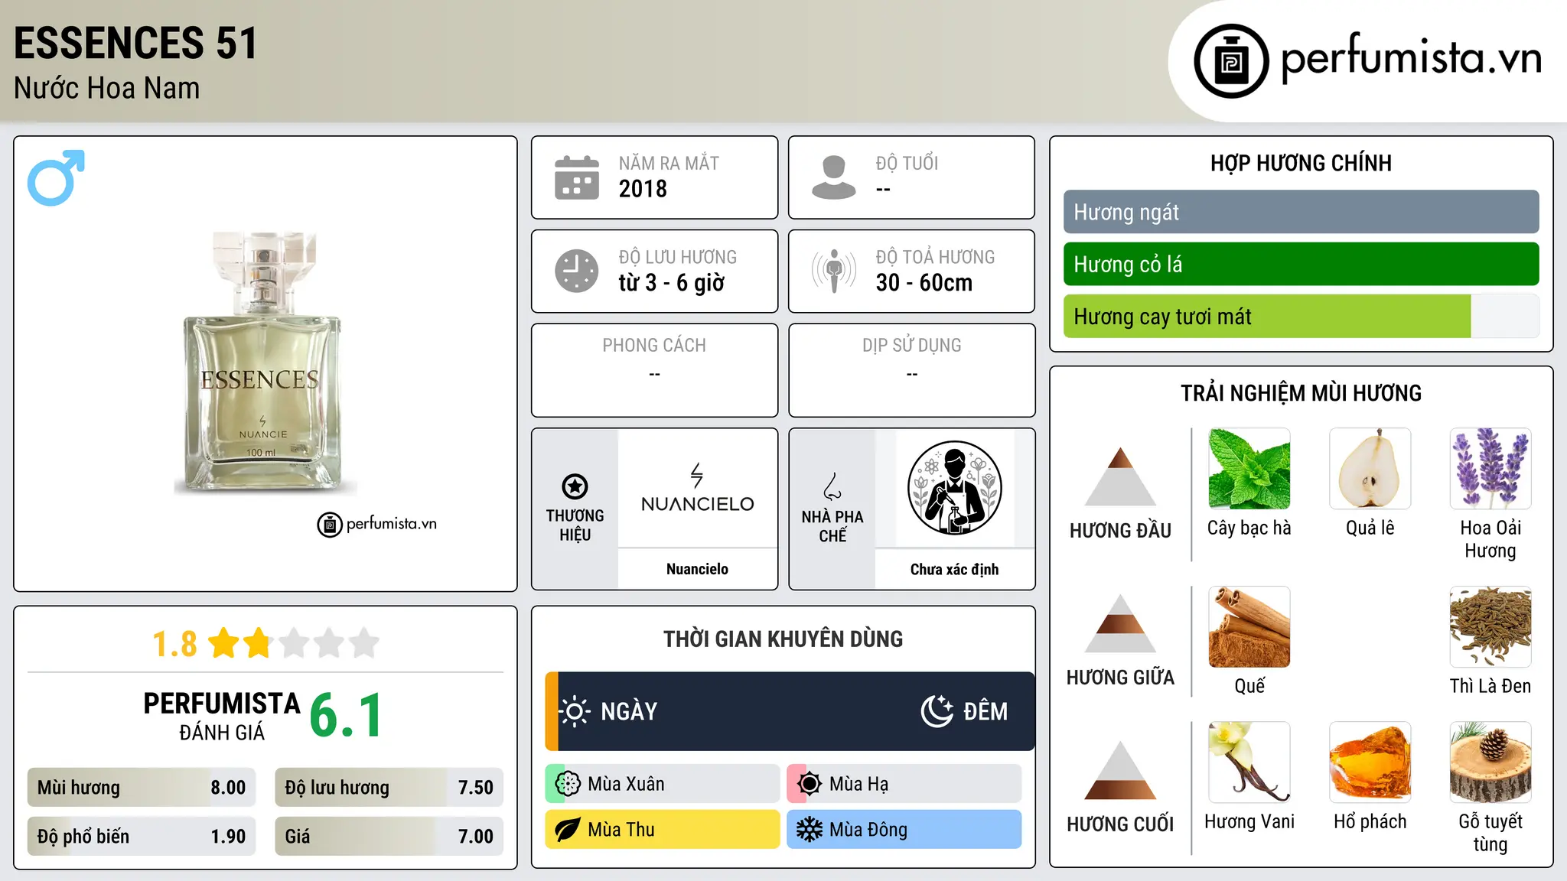Viewport: 1567px width, 881px height.
Task: Click the Giá 7.00 rating bar
Action: click(x=389, y=836)
